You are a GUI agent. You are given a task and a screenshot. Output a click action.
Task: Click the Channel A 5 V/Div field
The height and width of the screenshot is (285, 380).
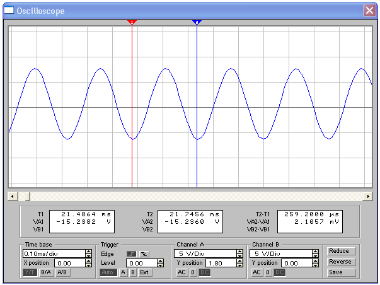205,253
